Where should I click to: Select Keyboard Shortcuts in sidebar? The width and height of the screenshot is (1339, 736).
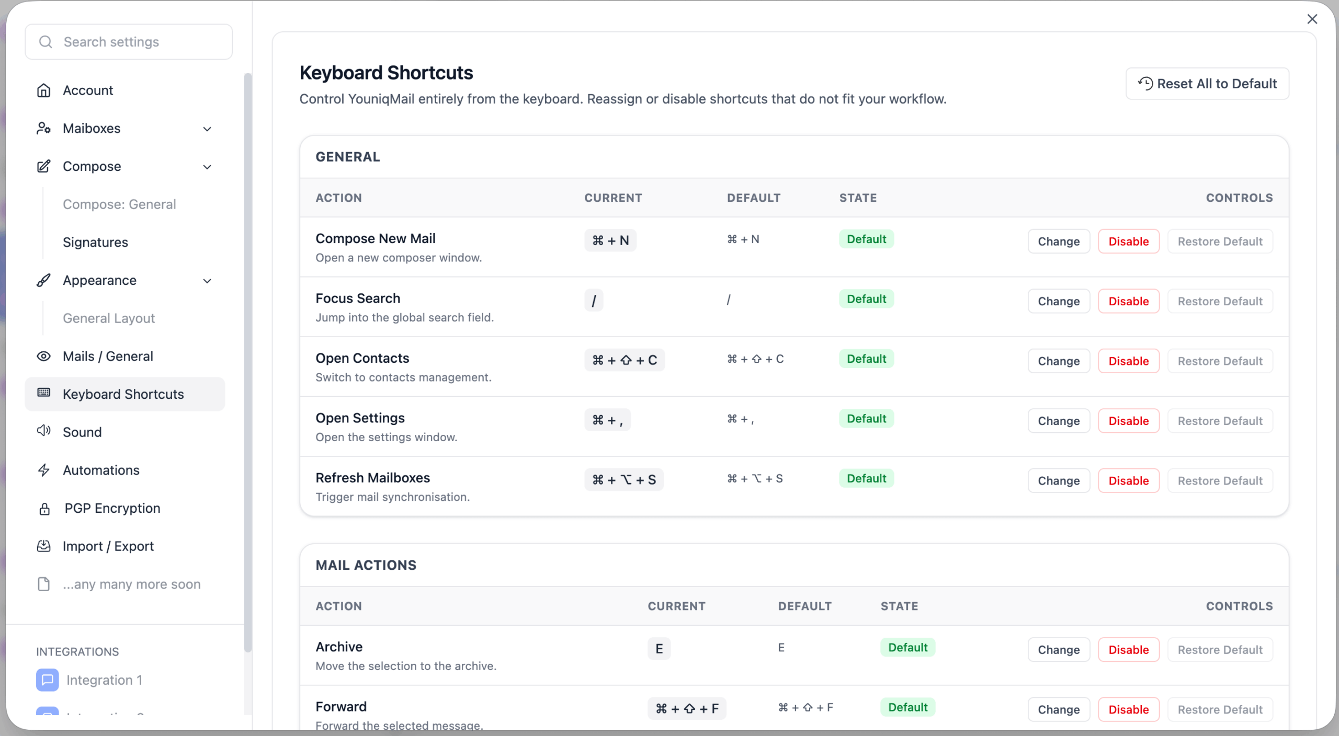tap(123, 394)
